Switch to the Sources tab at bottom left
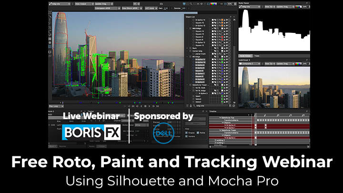The image size is (343, 193). point(62,146)
